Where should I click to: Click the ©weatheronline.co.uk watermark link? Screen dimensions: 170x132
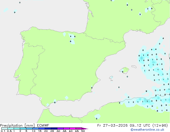(x=151, y=130)
